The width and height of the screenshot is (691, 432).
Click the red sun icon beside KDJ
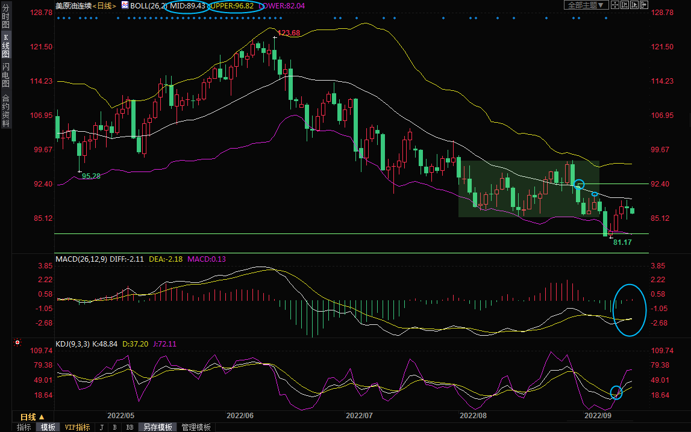18,343
